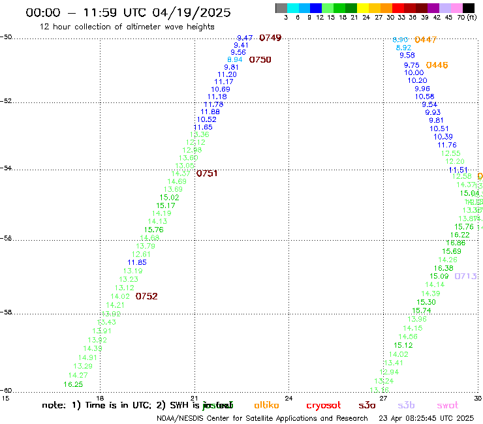This screenshot has height=424, width=483.
Task: Select the bright red legend swatch above 33
Action: [398, 8]
